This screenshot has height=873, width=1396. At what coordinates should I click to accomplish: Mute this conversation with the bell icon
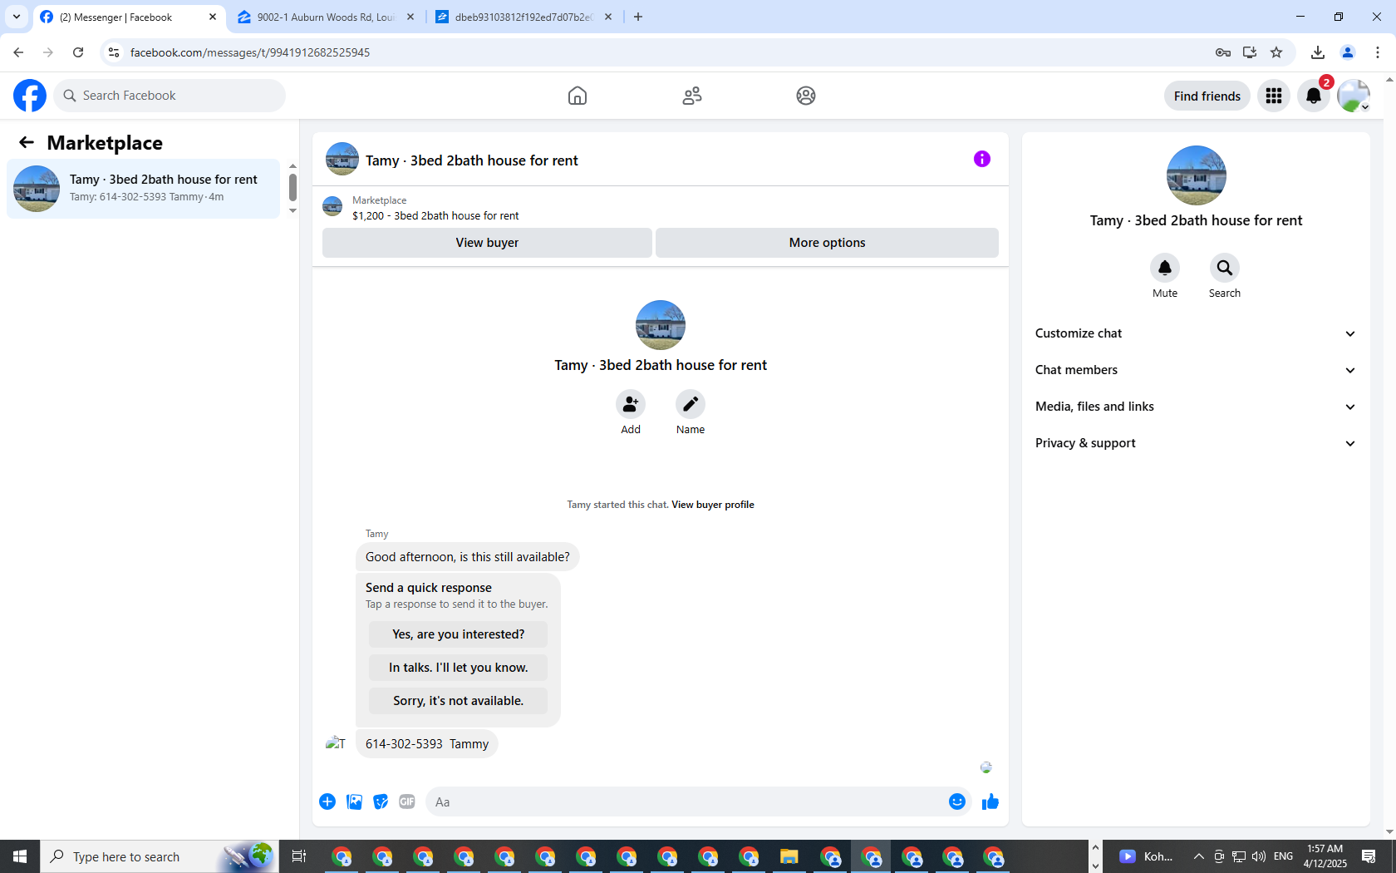pyautogui.click(x=1165, y=268)
